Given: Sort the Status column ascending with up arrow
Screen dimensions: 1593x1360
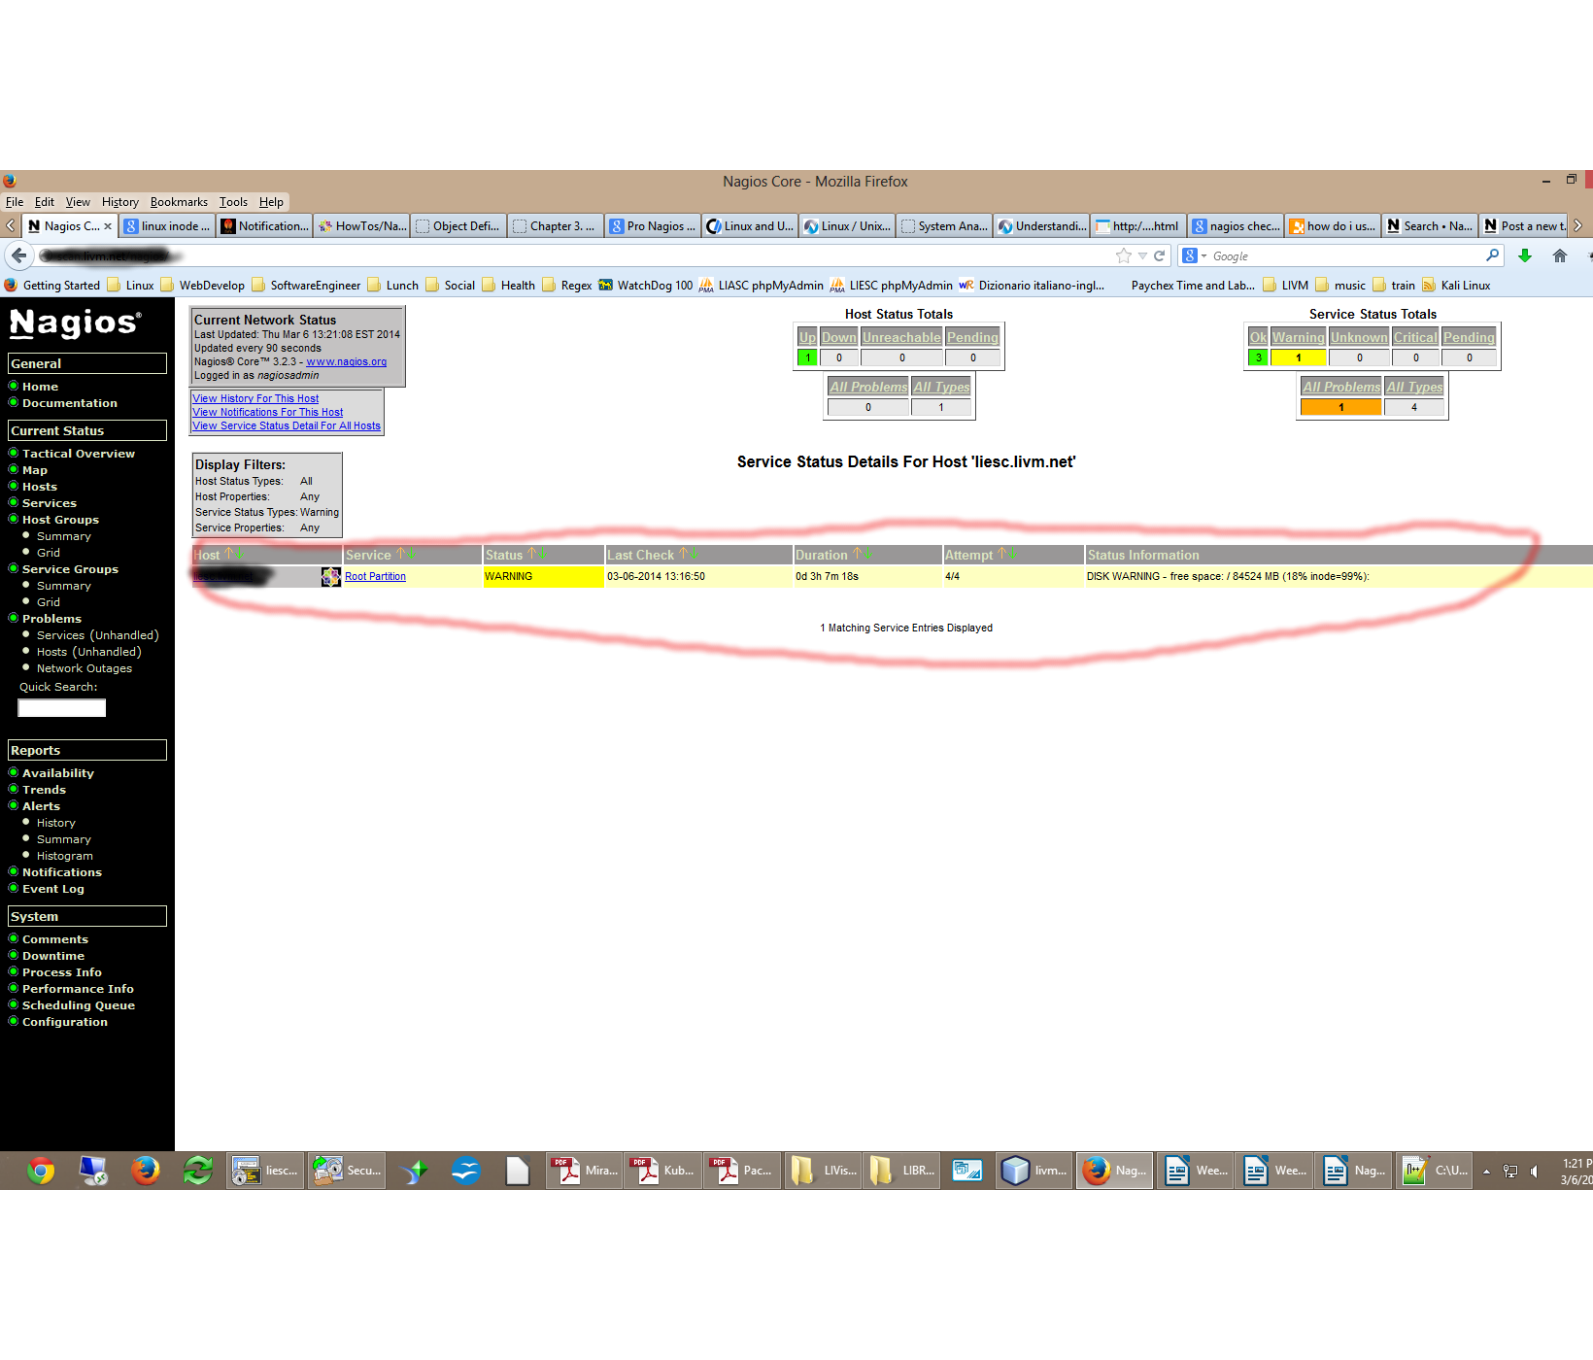Looking at the screenshot, I should pyautogui.click(x=531, y=554).
